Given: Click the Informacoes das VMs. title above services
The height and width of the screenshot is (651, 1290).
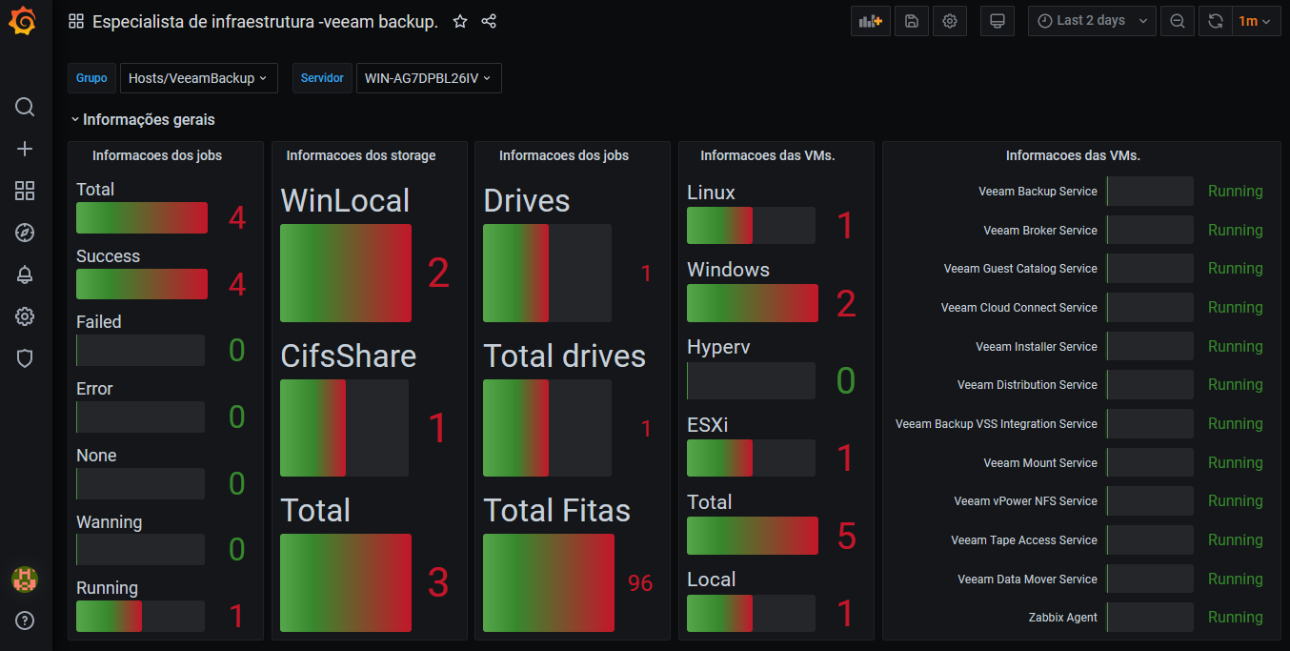Looking at the screenshot, I should (1073, 155).
